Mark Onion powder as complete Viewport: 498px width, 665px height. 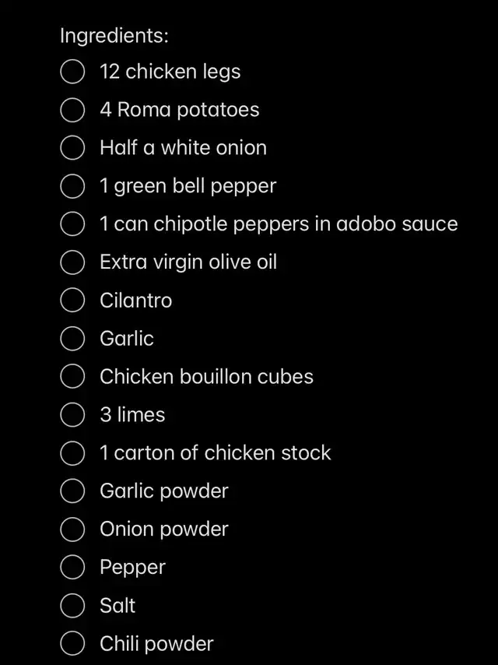coord(72,530)
